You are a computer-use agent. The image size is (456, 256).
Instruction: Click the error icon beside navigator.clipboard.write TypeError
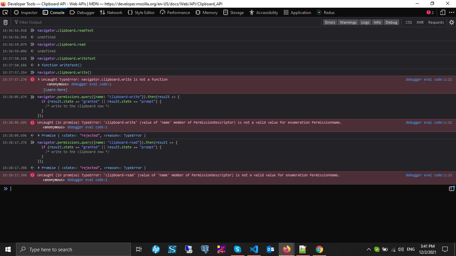tap(32, 79)
